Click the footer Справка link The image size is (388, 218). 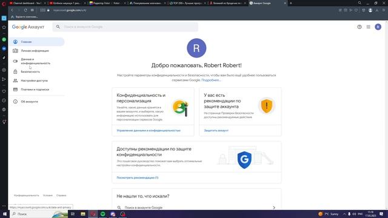61,195
